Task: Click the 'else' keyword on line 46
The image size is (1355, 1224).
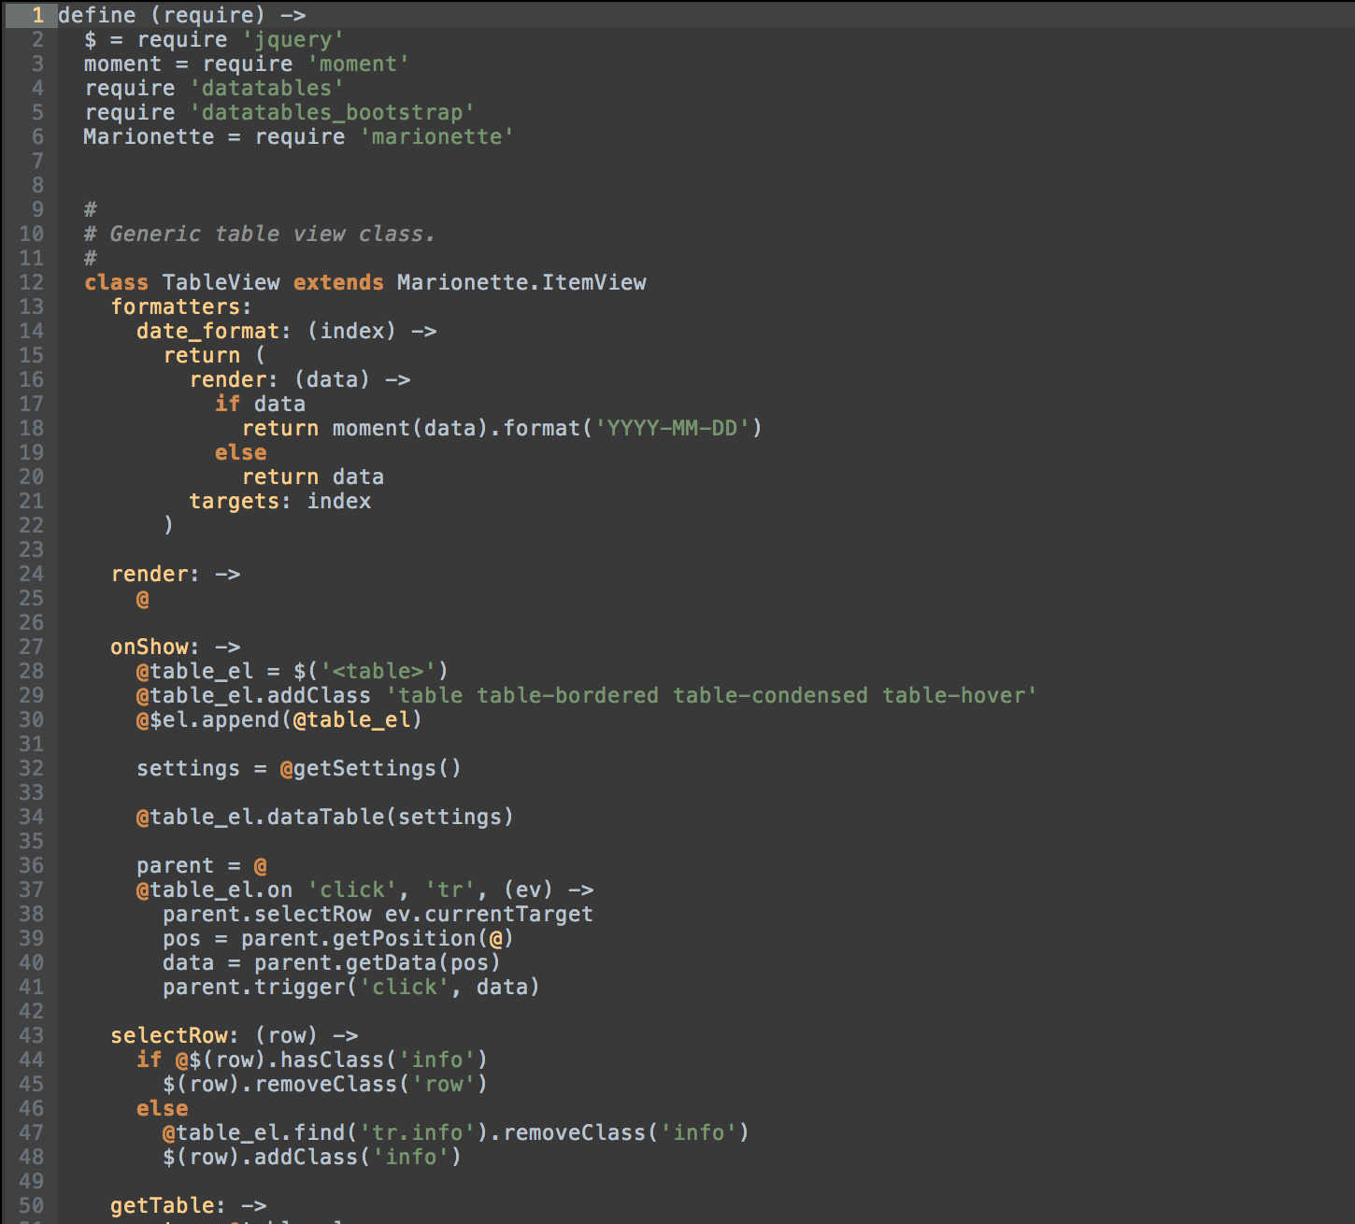Action: [x=162, y=1108]
